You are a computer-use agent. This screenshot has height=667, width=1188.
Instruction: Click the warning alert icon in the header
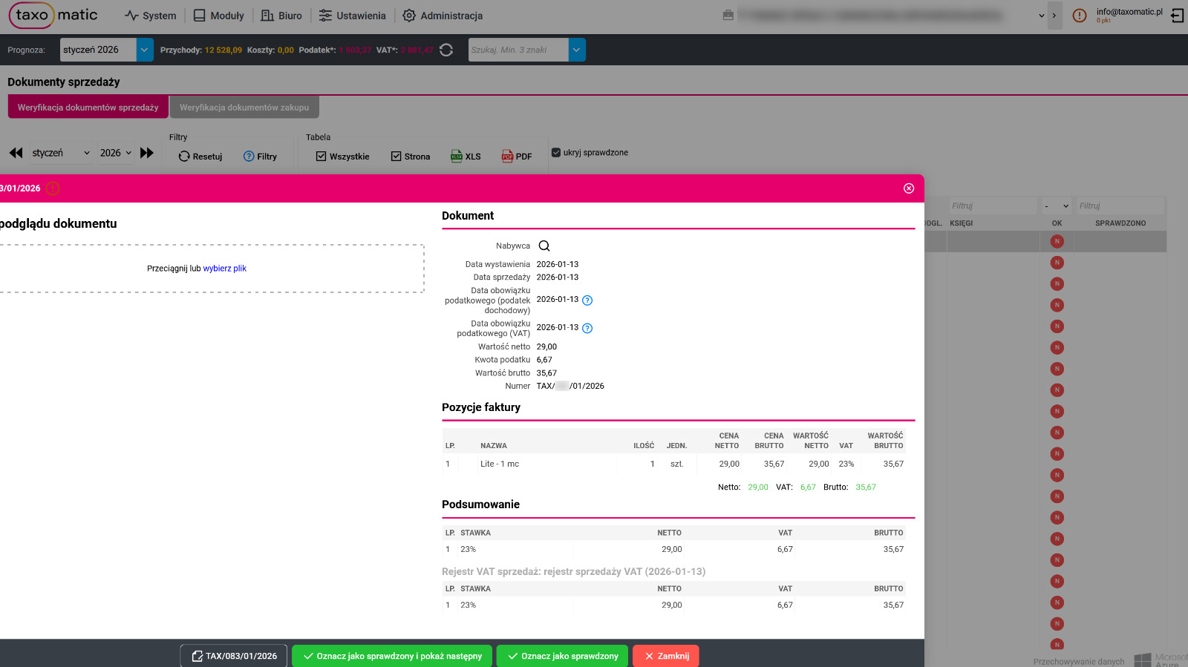pyautogui.click(x=1080, y=16)
